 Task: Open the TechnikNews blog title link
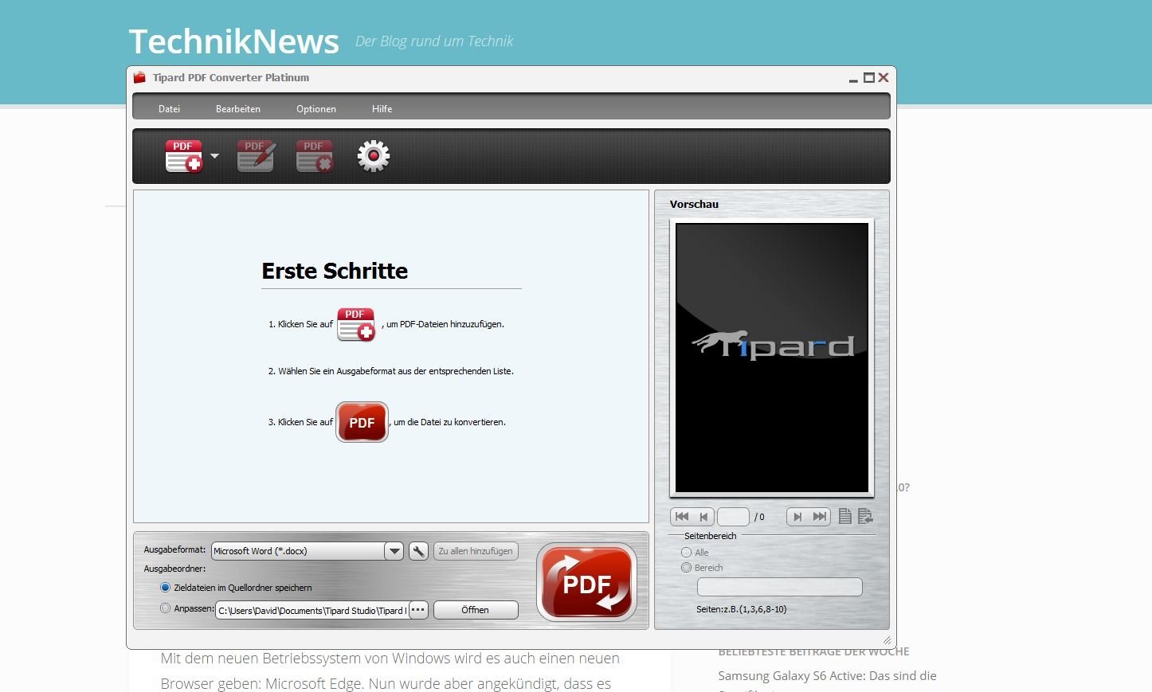coord(234,41)
